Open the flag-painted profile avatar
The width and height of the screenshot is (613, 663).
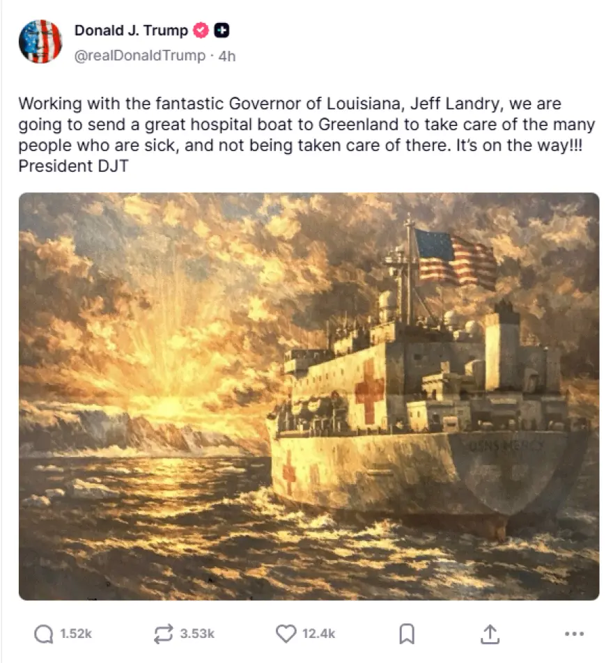(x=40, y=42)
